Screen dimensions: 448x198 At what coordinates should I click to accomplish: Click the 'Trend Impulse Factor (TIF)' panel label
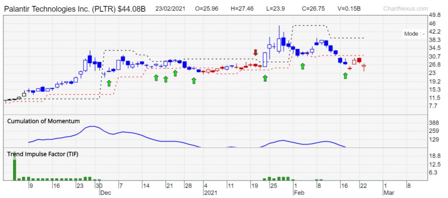pos(42,154)
